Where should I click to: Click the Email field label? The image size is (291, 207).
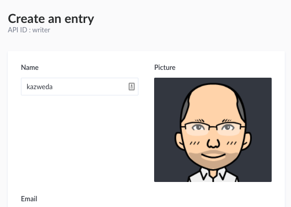29,199
